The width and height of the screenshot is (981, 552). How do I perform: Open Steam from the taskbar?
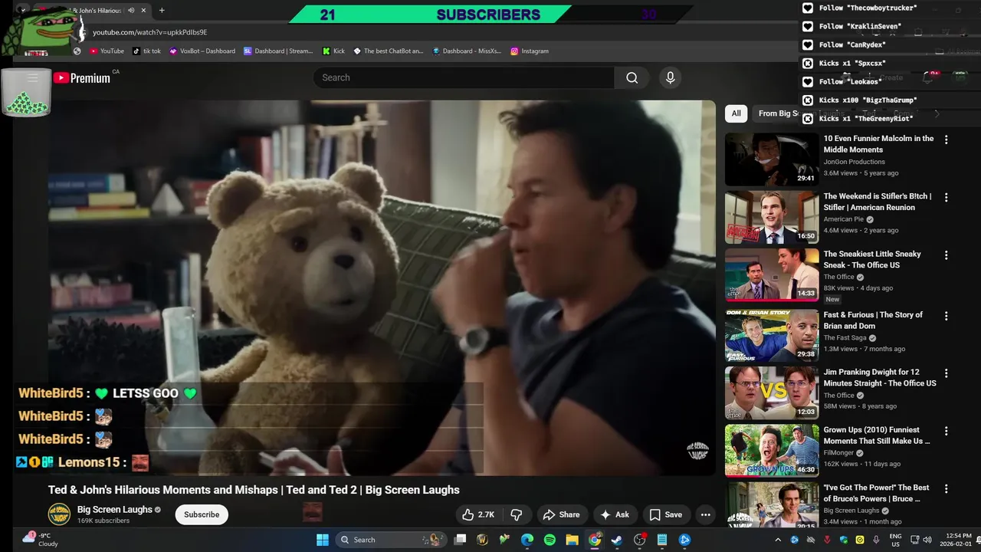point(617,540)
